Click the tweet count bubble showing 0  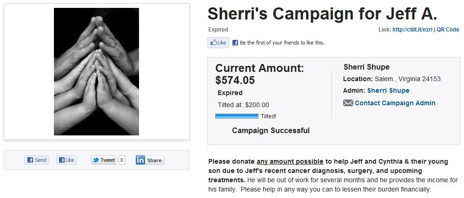pyautogui.click(x=122, y=160)
